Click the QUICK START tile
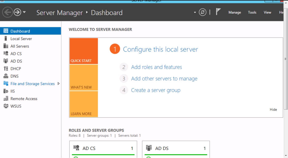Screen dimensions: 288x158 [x=84, y=51]
